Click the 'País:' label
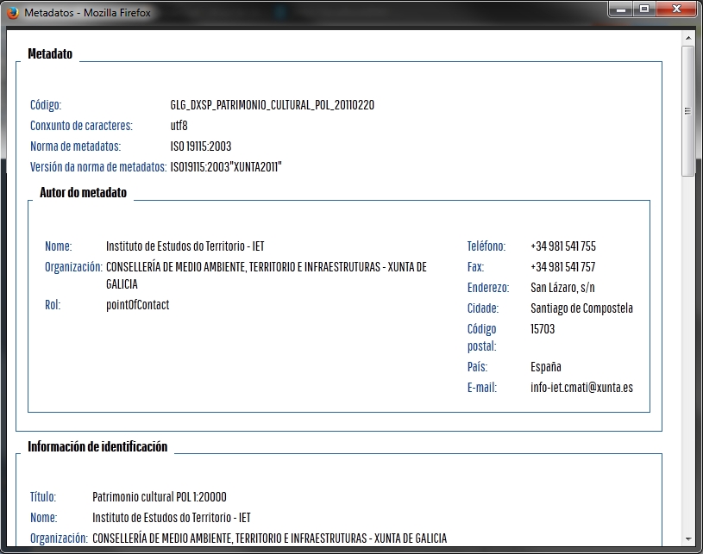703x554 pixels. [478, 366]
